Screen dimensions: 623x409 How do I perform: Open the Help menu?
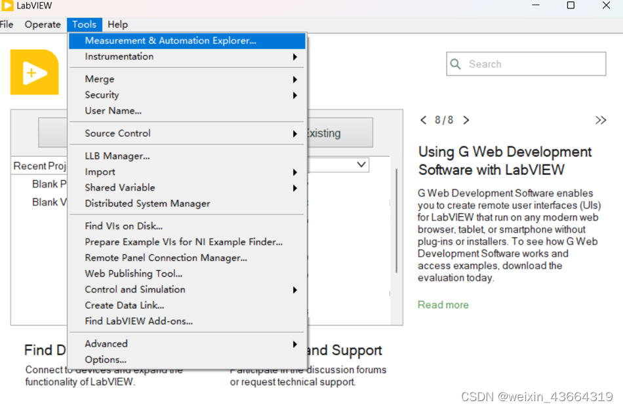(117, 25)
